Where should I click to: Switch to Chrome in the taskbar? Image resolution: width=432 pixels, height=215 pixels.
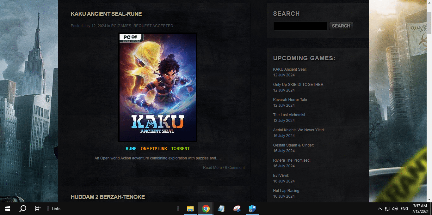(x=206, y=209)
